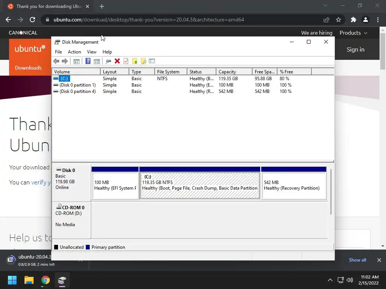Open the File menu in Disk Management
The height and width of the screenshot is (289, 386).
click(58, 52)
